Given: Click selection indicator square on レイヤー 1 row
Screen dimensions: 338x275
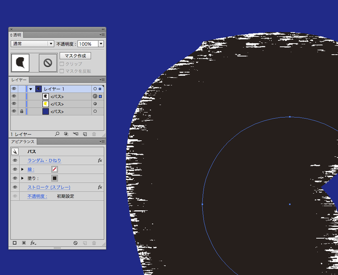Looking at the screenshot, I should tap(100, 89).
